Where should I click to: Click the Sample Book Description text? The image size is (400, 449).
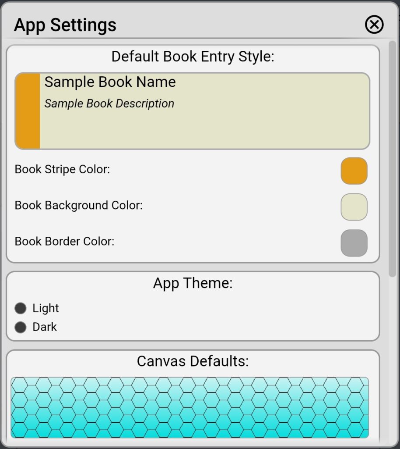coord(109,103)
